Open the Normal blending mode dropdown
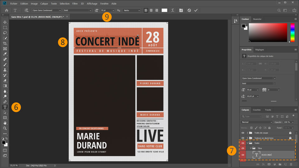This screenshot has height=168, width=299. pos(256,122)
